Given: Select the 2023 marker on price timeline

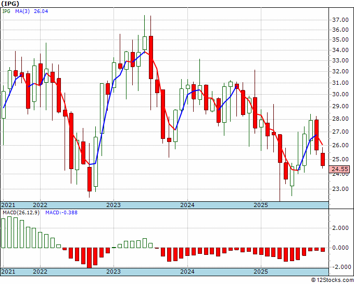Looking at the screenshot, I should 113,205.
